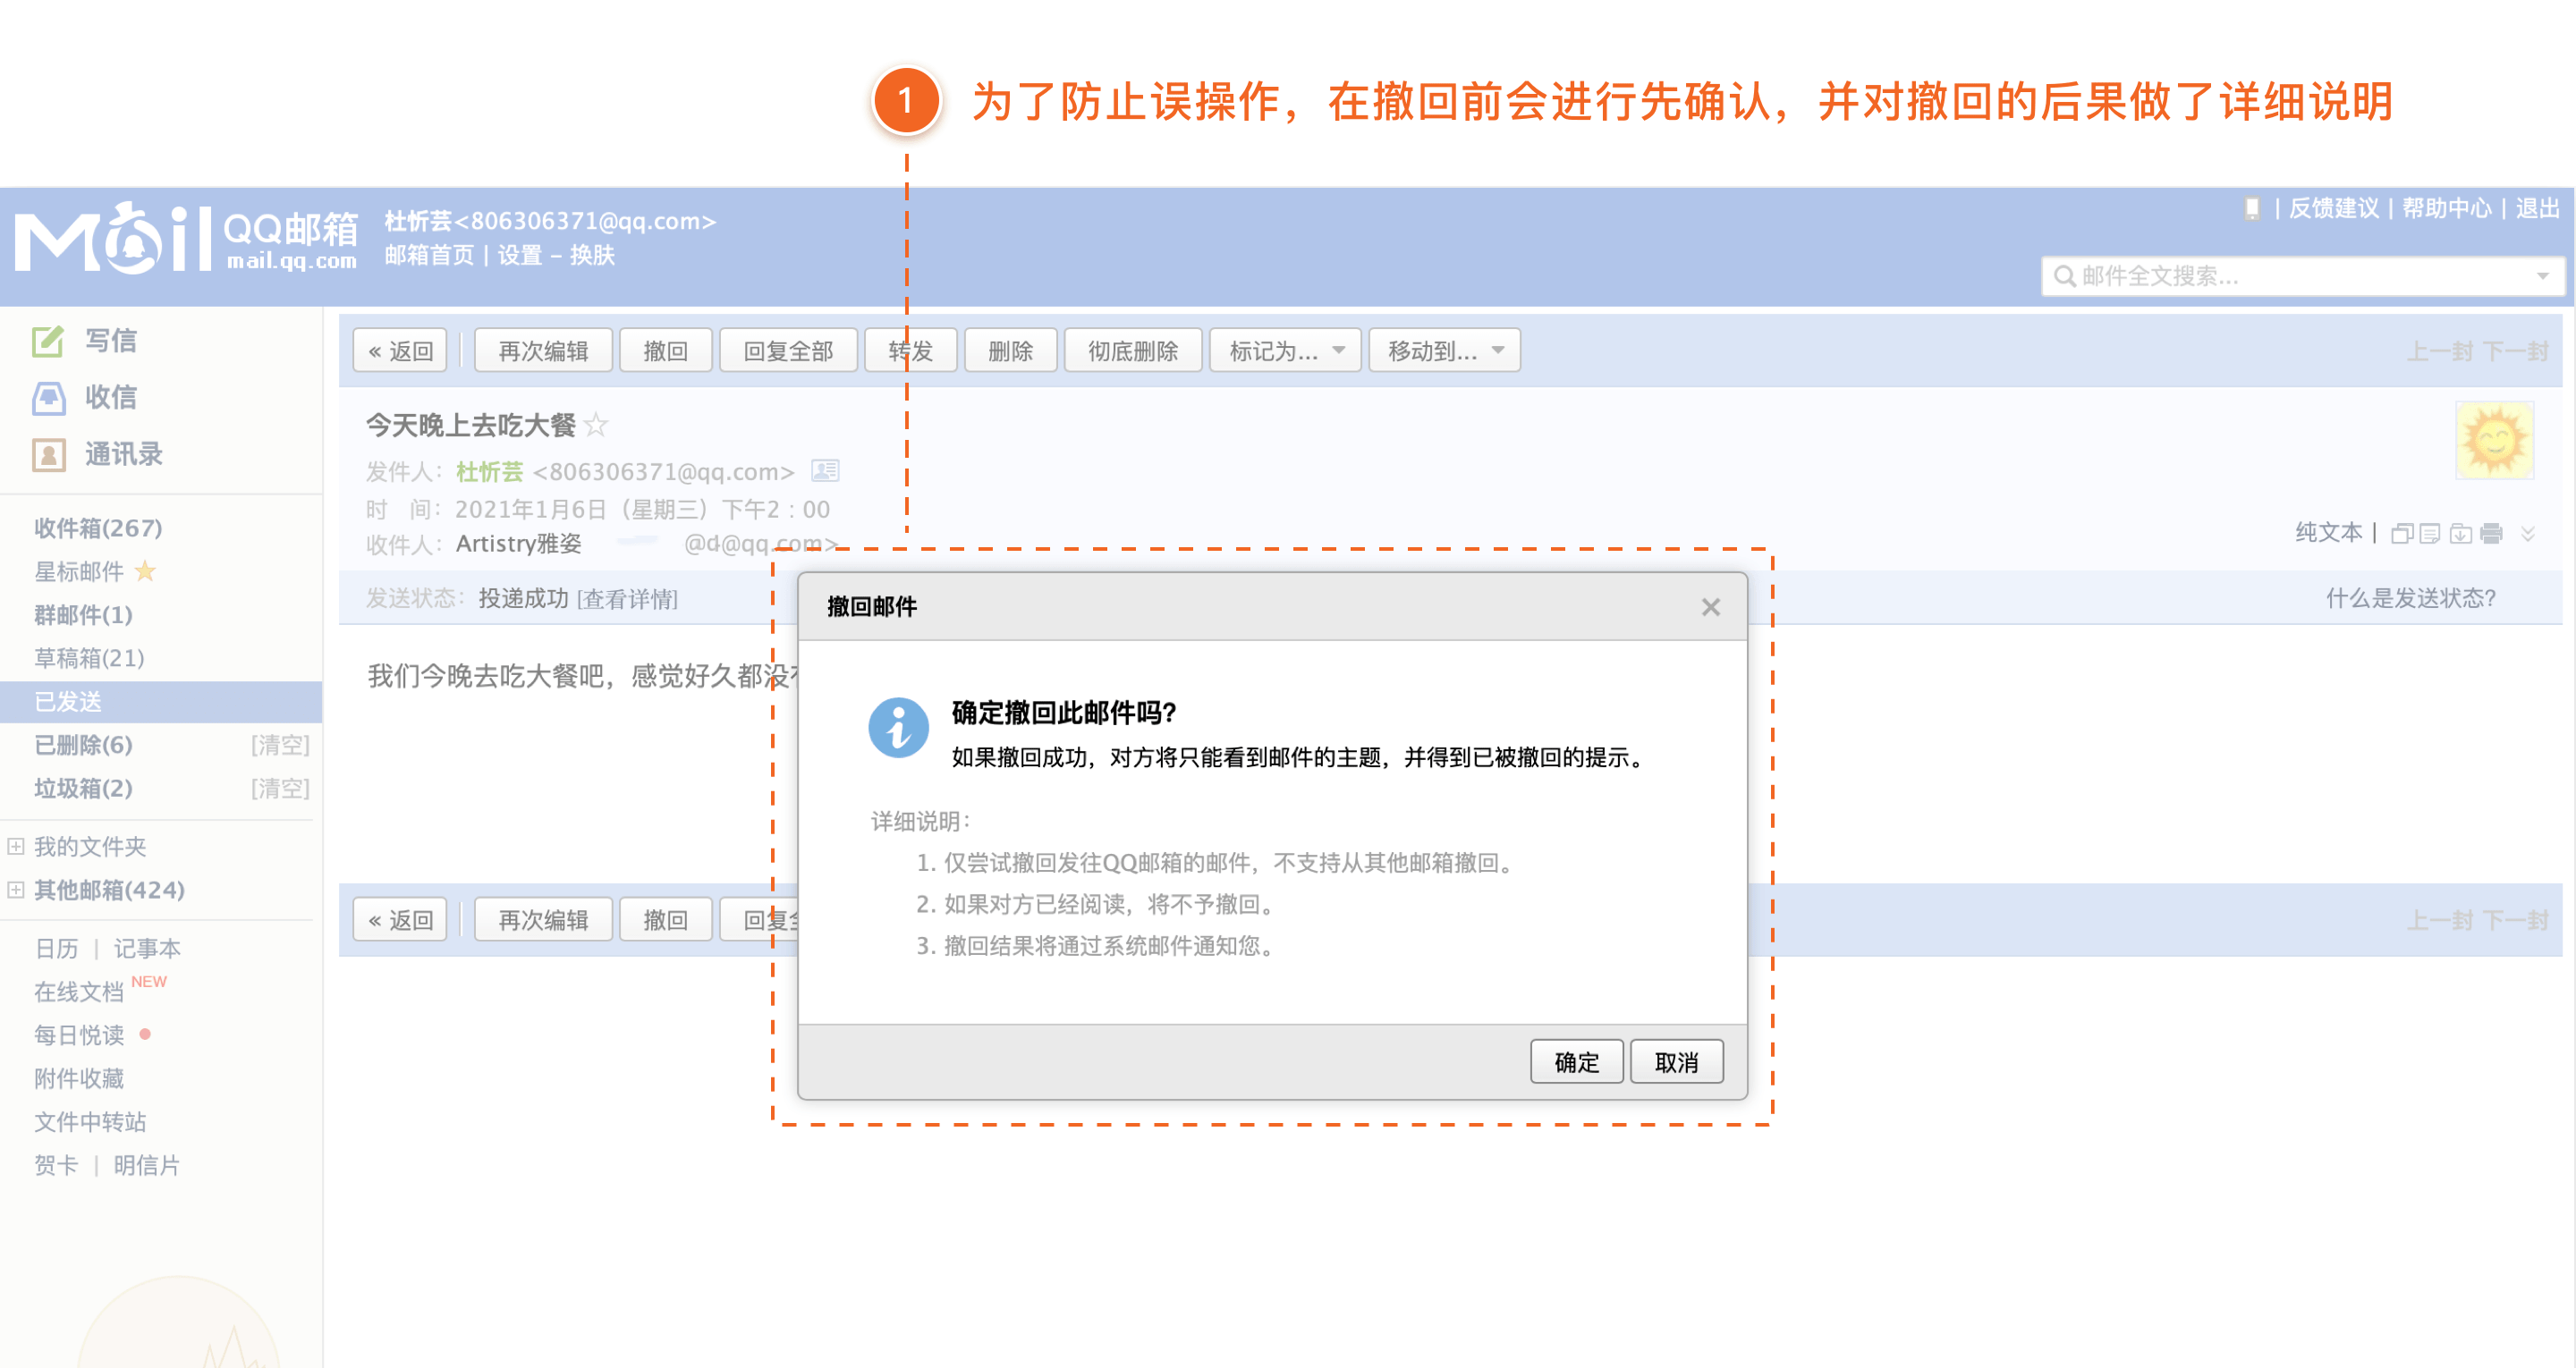2576x1368 pixels.
Task: Click the contacts icon next to 通讯录
Action: pyautogui.click(x=48, y=455)
